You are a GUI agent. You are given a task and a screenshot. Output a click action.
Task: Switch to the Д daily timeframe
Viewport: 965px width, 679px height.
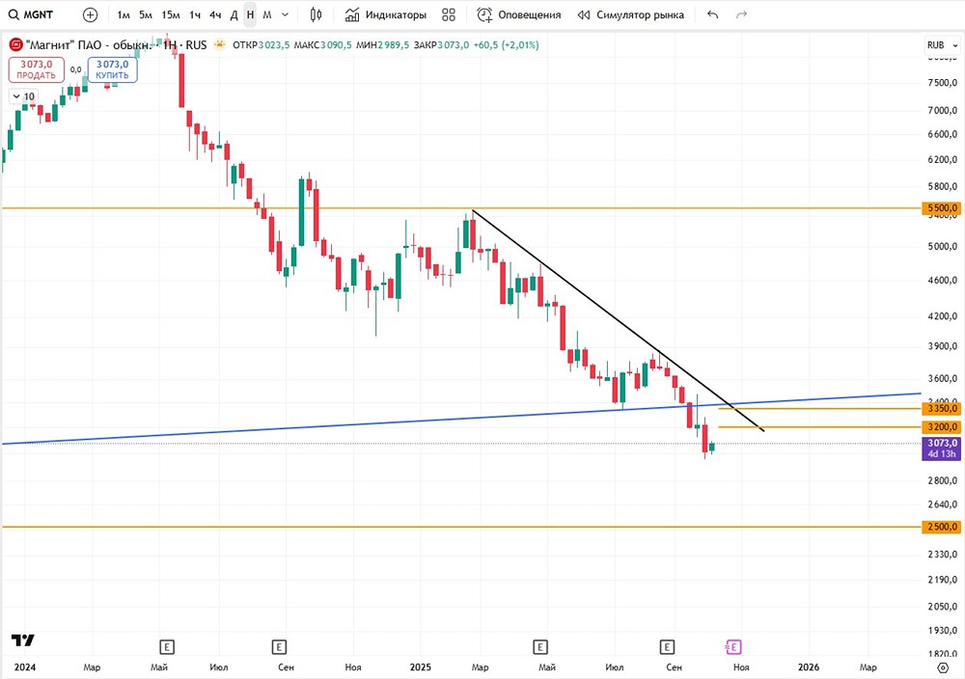coord(234,15)
